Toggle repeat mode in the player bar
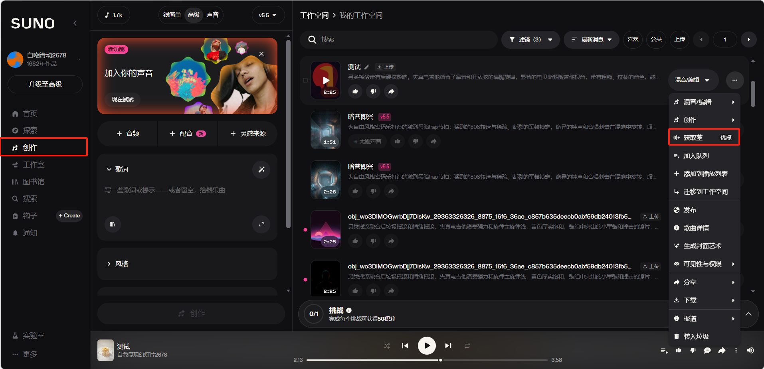764x369 pixels. (x=467, y=346)
